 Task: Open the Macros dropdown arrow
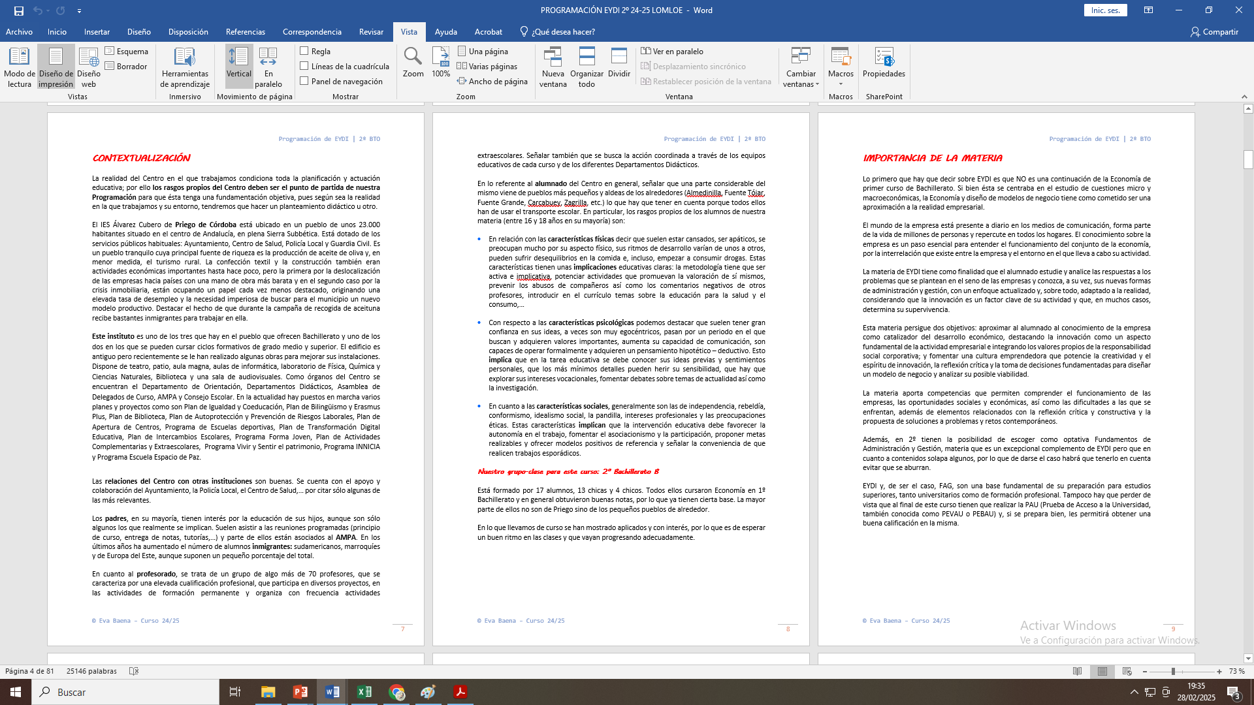pyautogui.click(x=841, y=84)
